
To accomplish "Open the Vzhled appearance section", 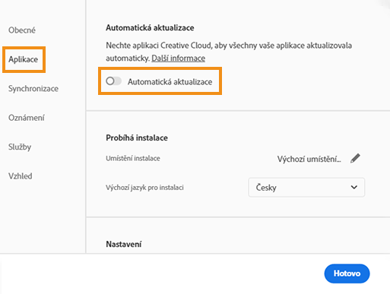I will tap(21, 176).
